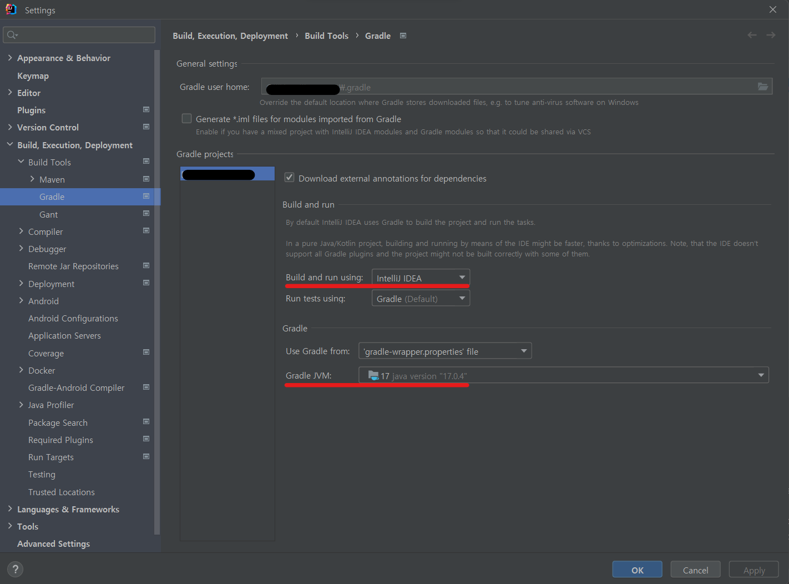Expand the Tools section
The image size is (789, 584).
pos(10,526)
